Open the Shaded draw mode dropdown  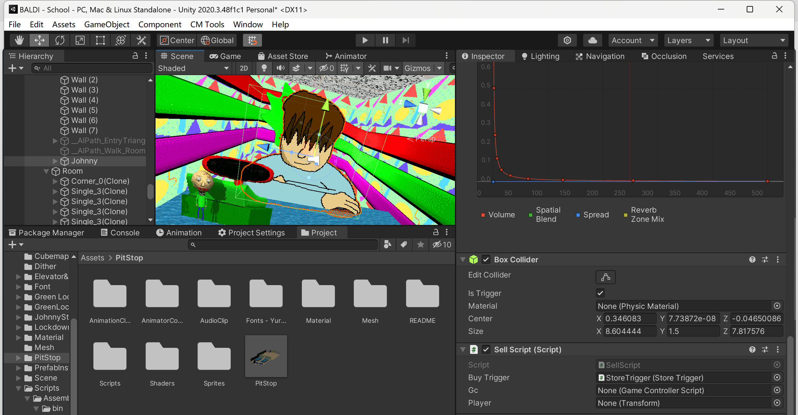193,68
